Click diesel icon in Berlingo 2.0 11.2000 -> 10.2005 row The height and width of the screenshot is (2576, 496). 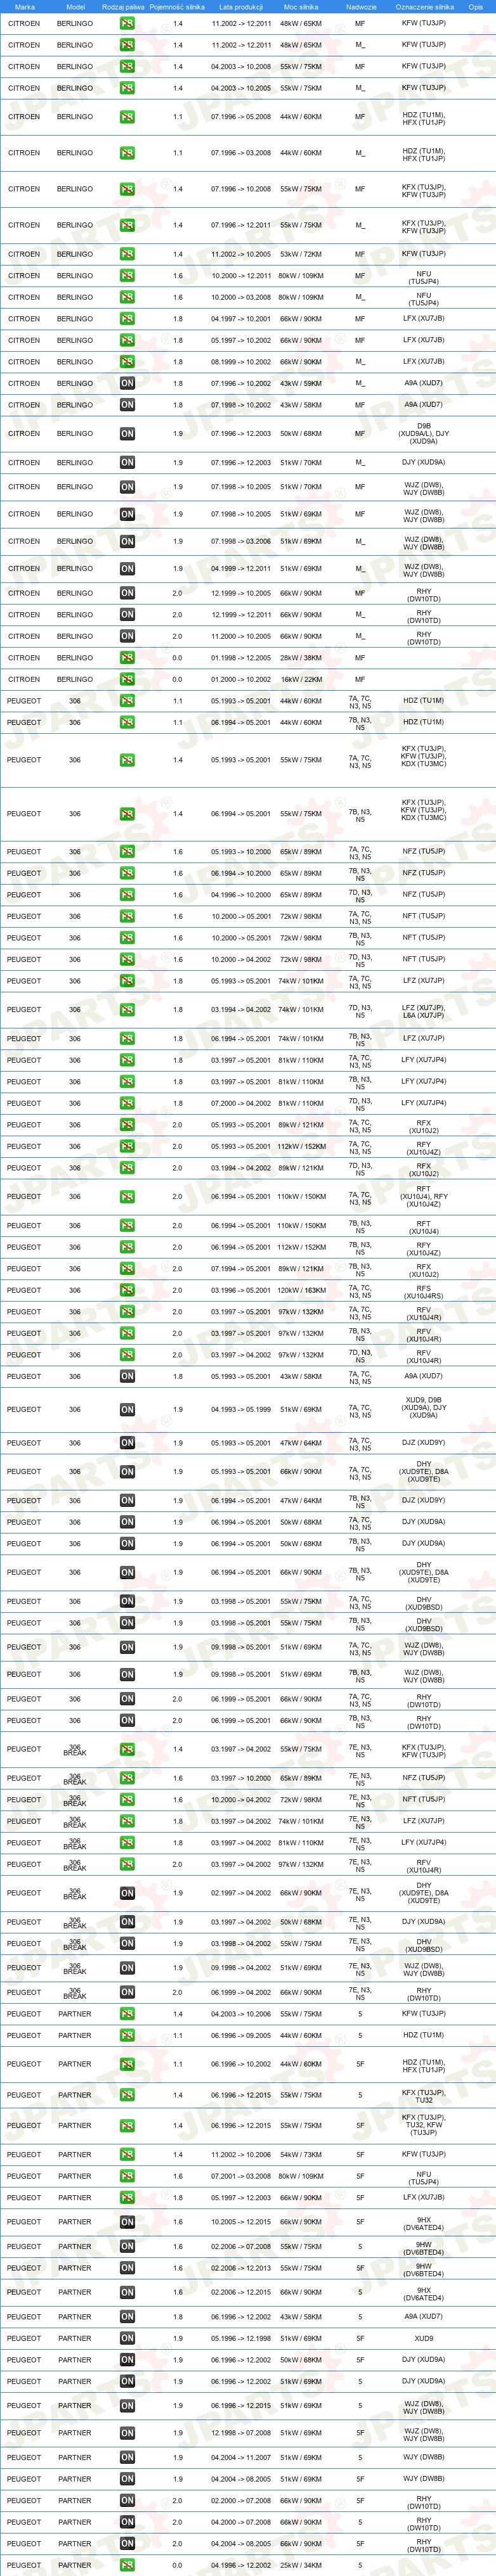click(127, 636)
